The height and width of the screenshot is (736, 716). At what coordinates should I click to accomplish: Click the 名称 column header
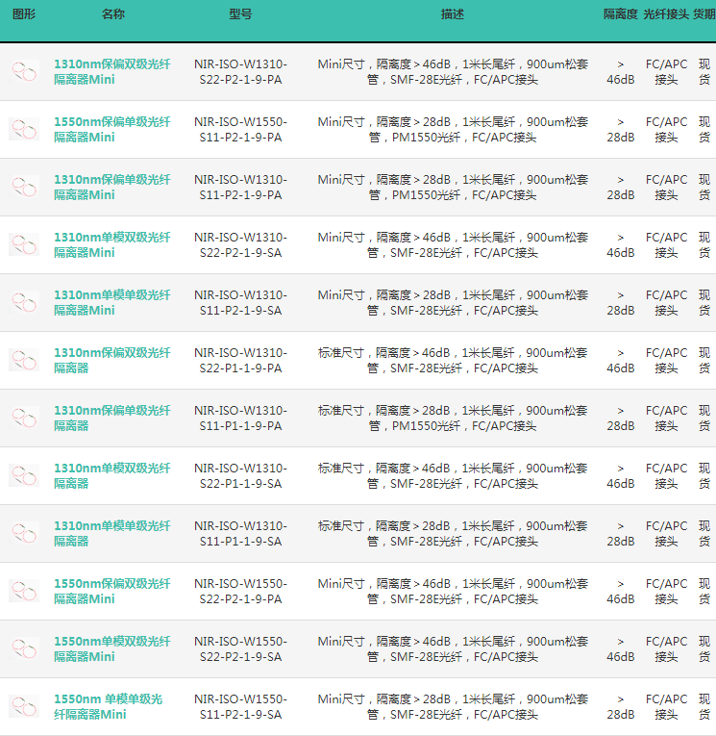[112, 14]
